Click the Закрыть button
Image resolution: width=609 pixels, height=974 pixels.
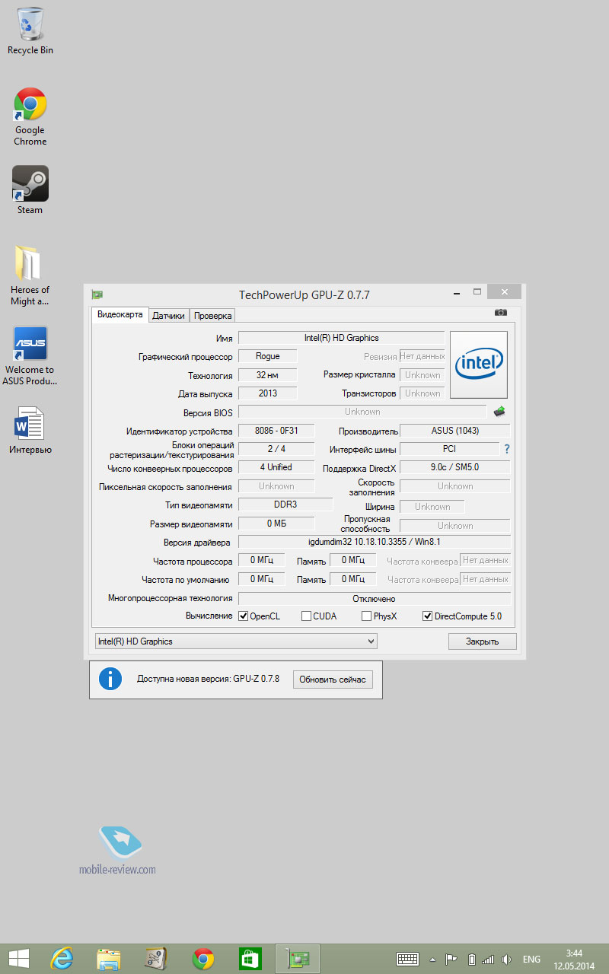coord(482,641)
